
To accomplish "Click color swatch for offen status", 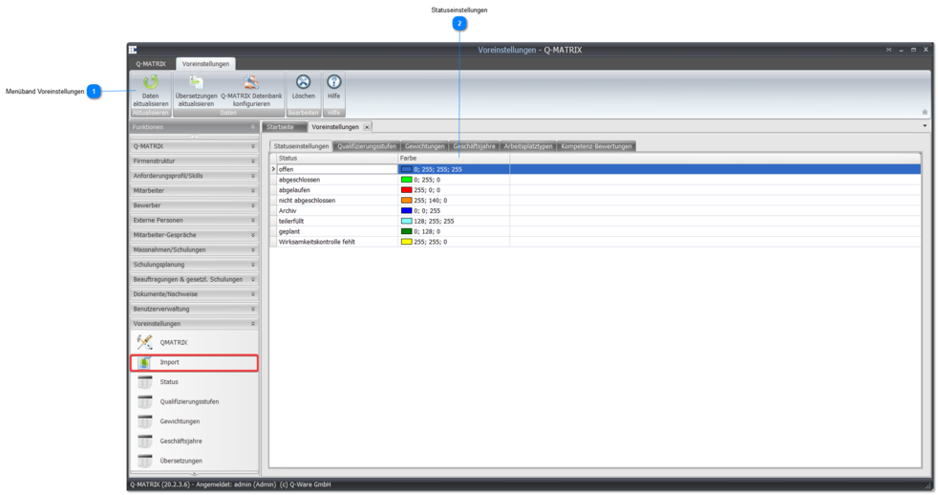I will click(407, 169).
